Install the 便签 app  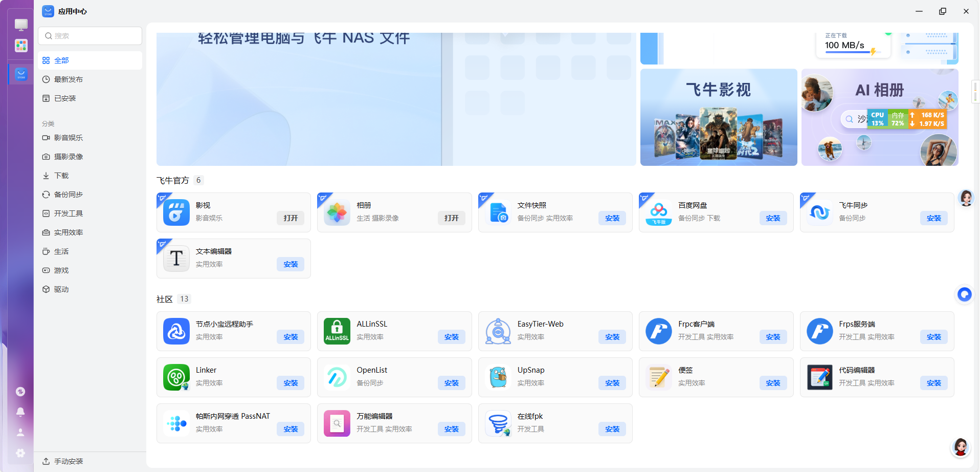773,383
